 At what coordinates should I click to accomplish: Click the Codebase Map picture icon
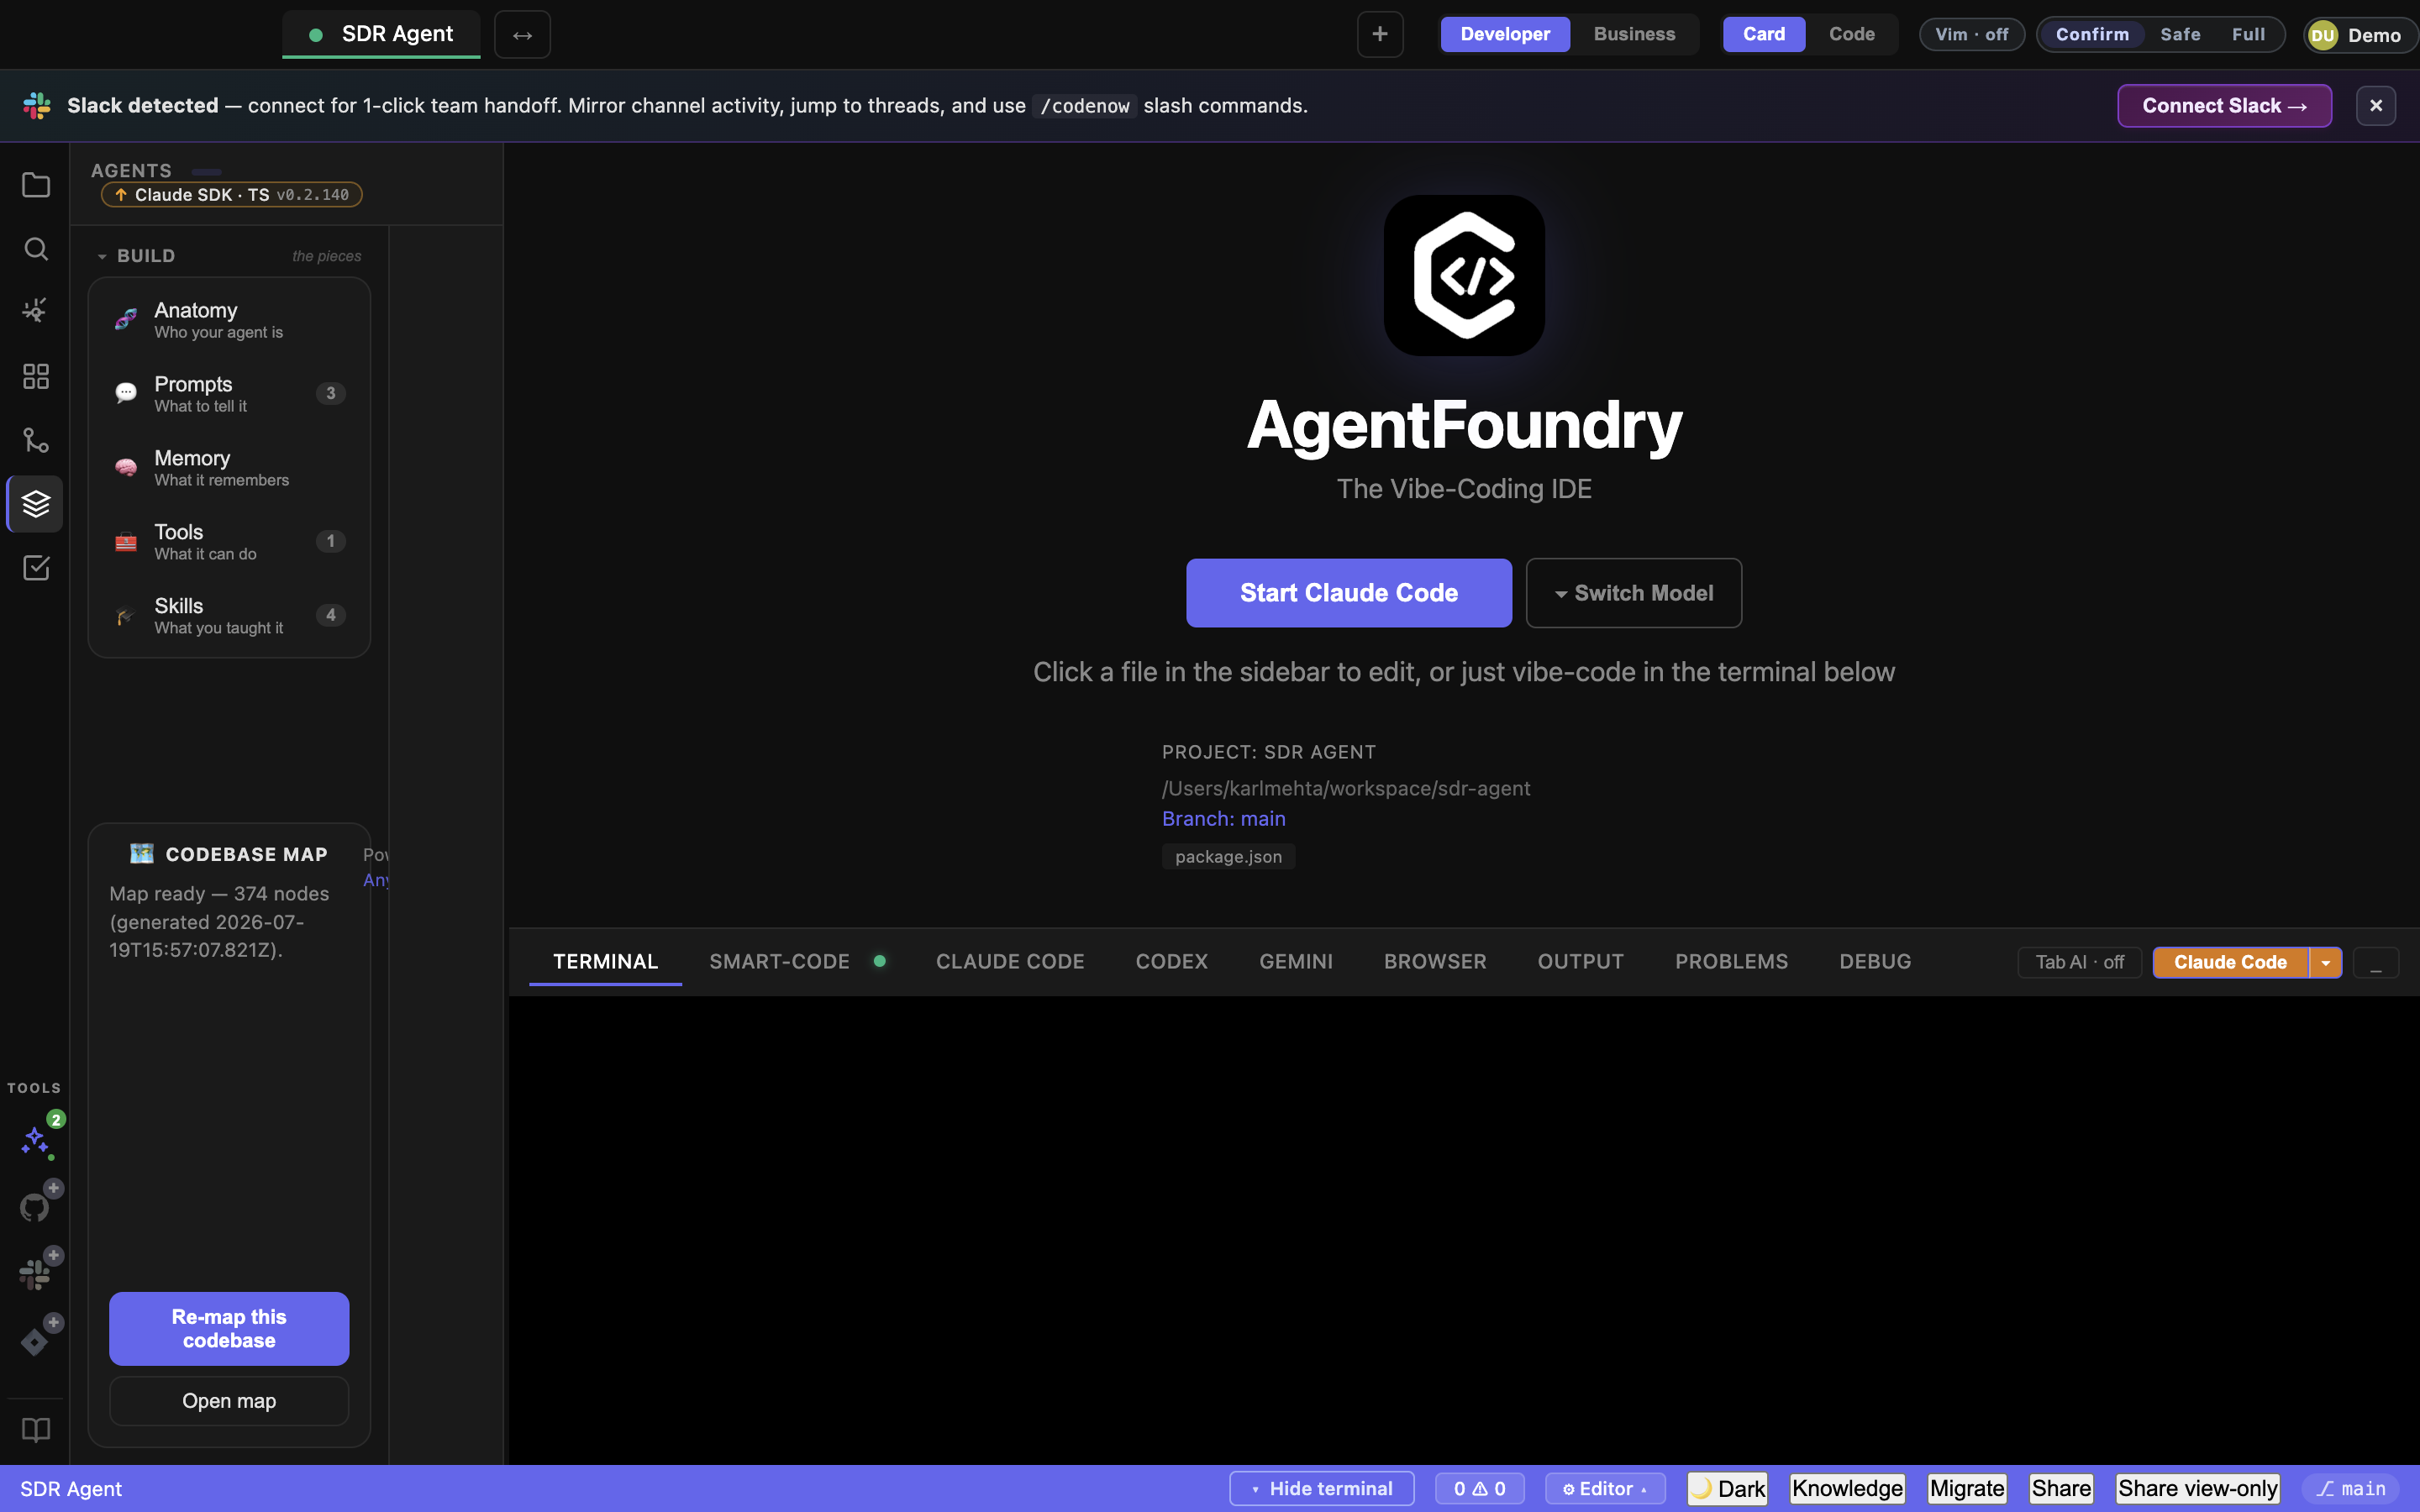[x=142, y=853]
